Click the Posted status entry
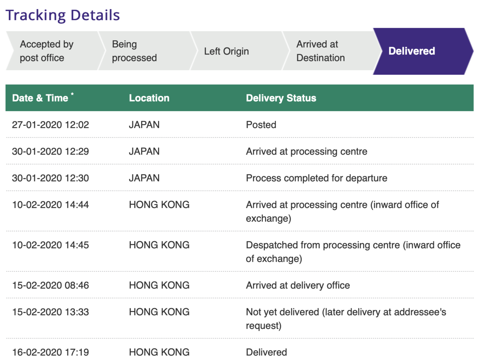The image size is (486, 364). click(261, 125)
